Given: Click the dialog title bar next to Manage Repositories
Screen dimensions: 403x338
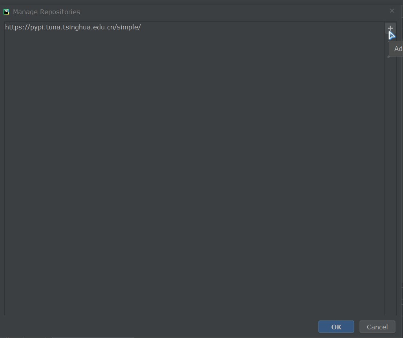Looking at the screenshot, I should click(231, 12).
